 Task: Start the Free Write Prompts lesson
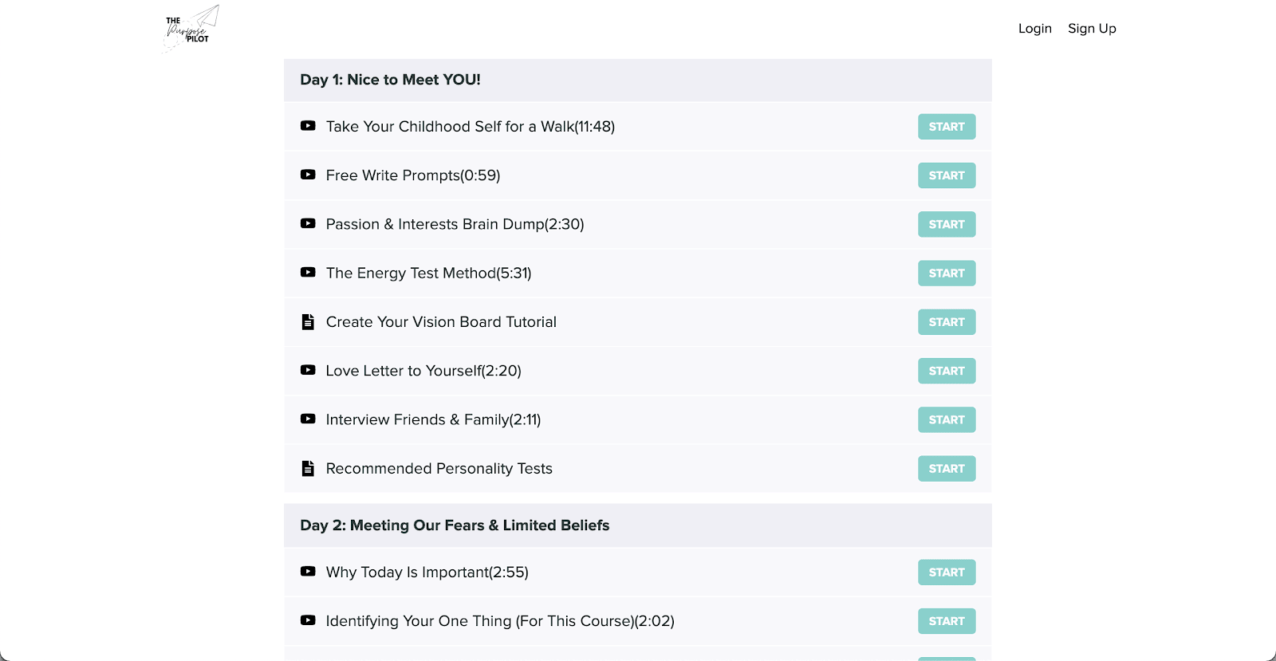[947, 175]
